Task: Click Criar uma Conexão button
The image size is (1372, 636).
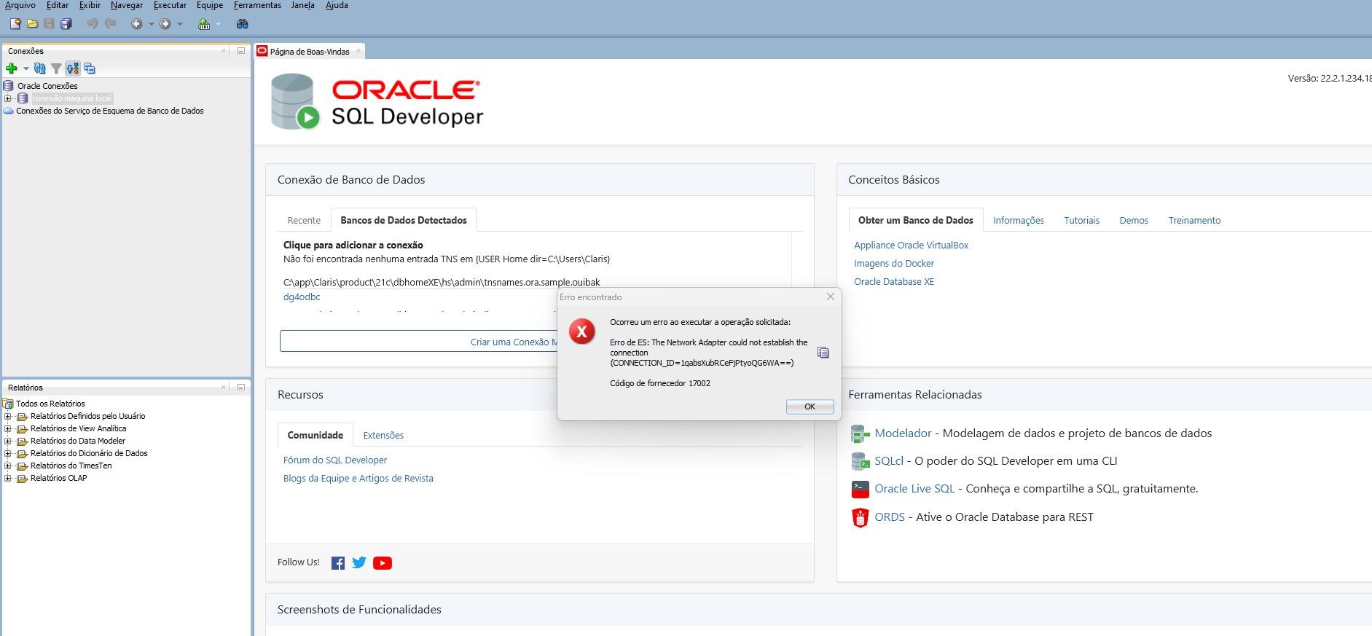Action: click(x=419, y=341)
